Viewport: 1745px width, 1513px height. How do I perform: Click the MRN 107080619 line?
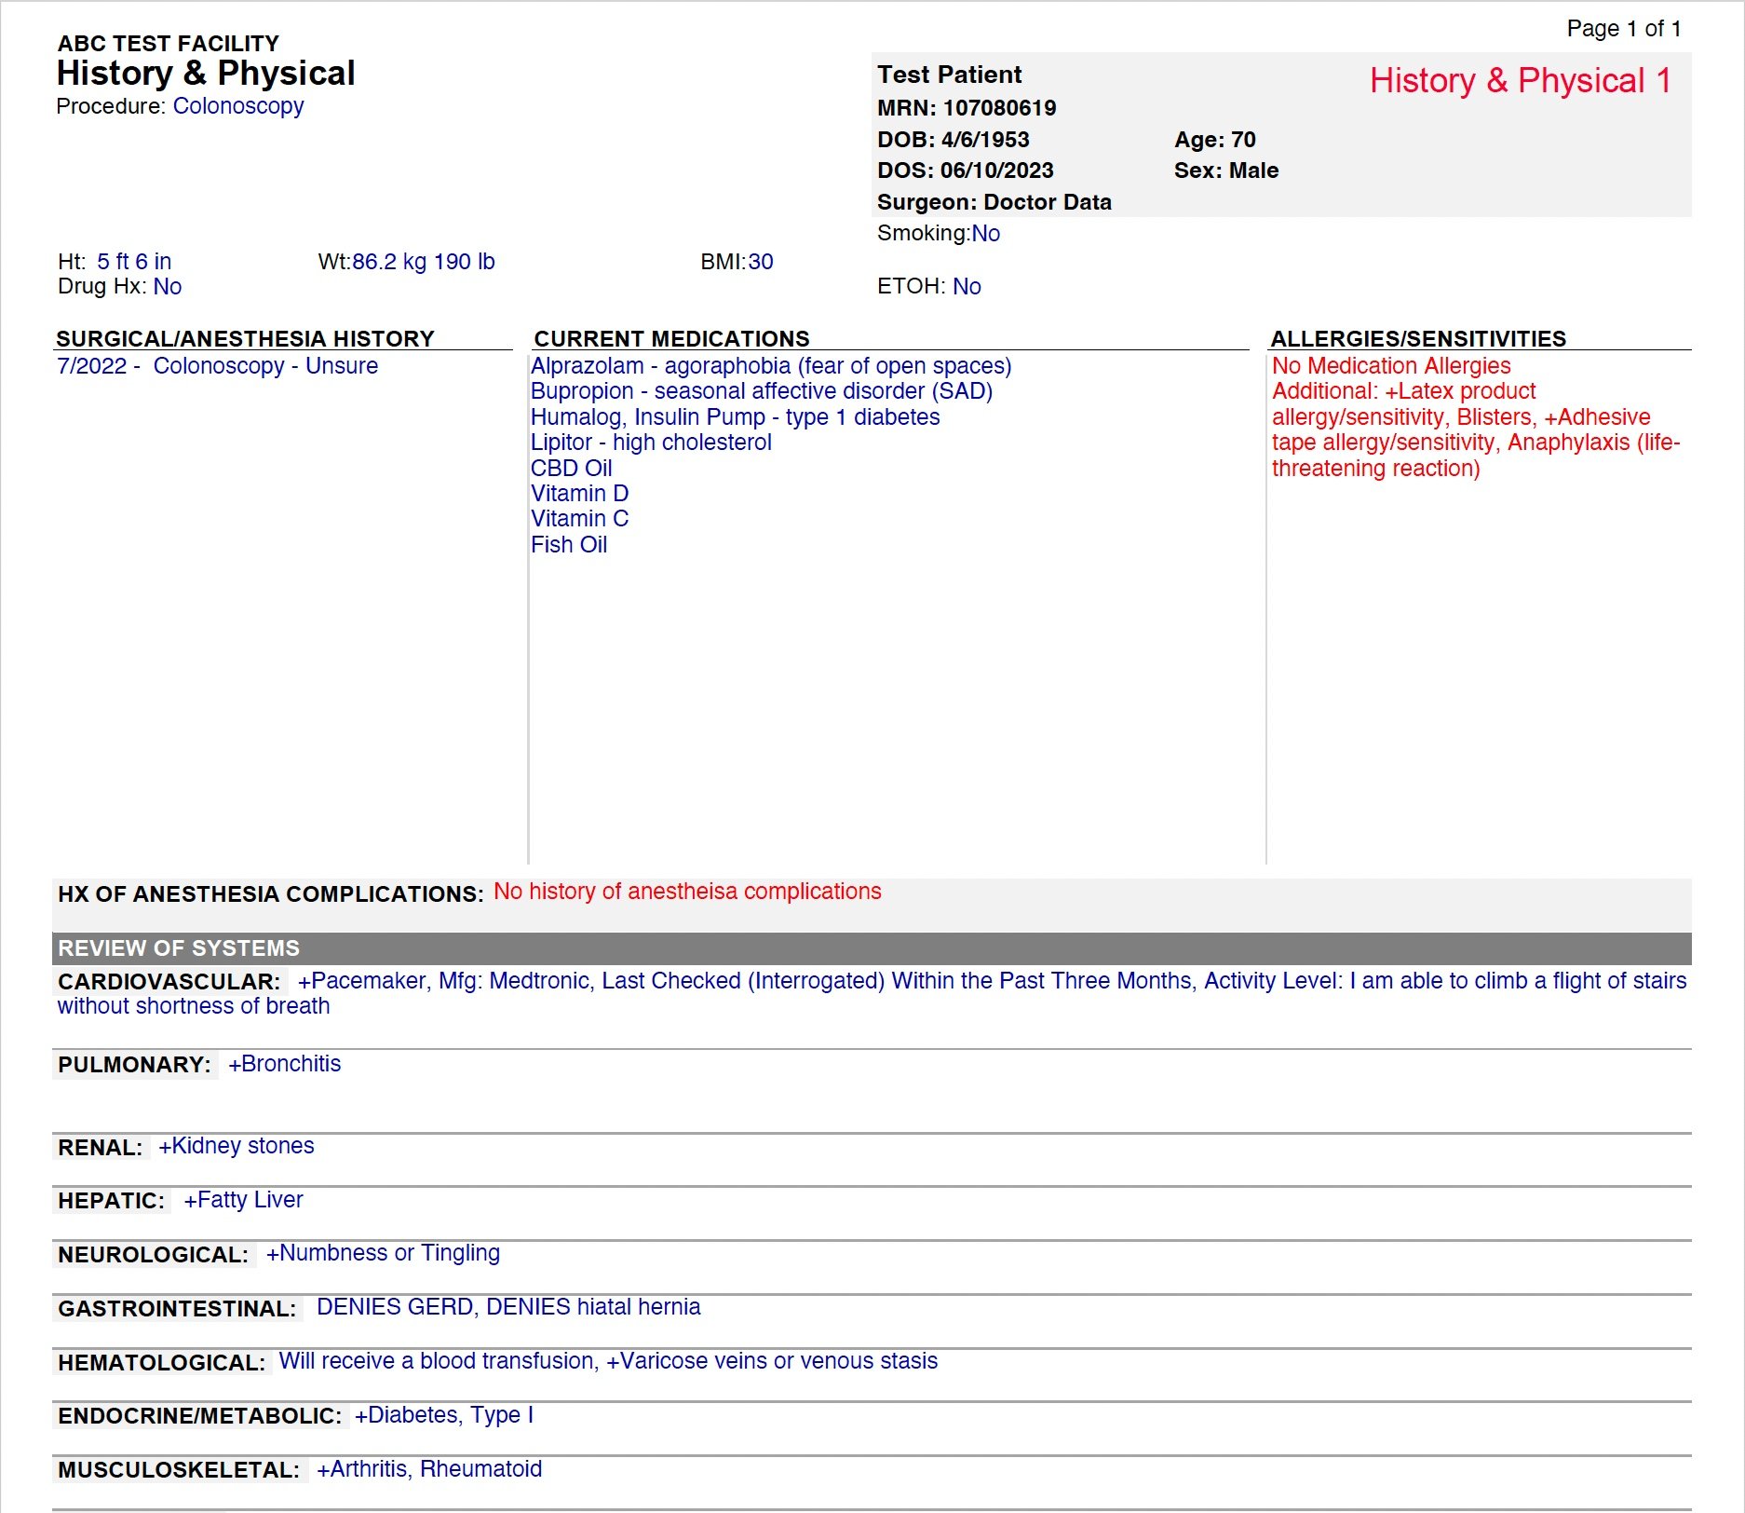pos(967,108)
